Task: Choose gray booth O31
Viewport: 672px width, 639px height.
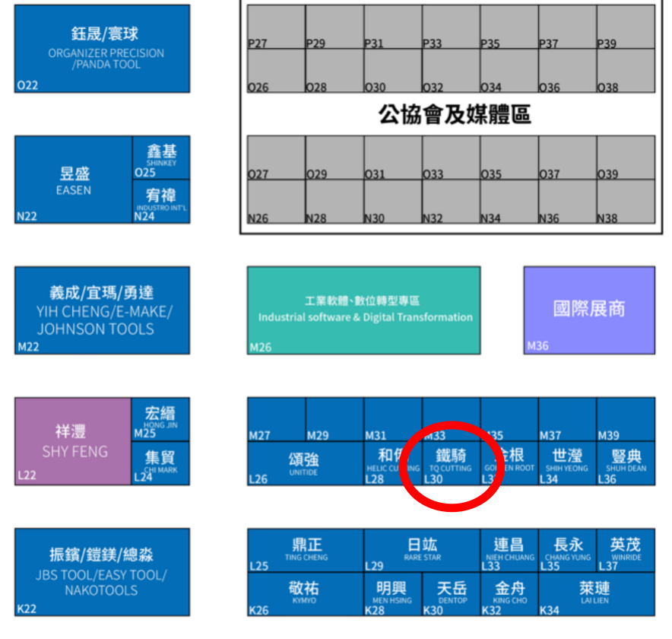Action: click(393, 157)
